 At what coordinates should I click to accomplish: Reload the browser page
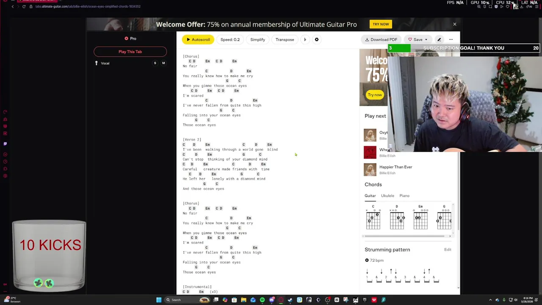pyautogui.click(x=24, y=6)
